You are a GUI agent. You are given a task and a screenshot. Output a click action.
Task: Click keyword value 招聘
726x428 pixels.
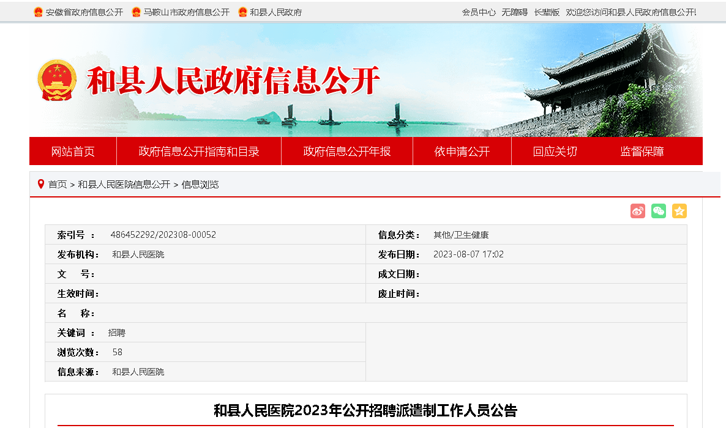[117, 333]
